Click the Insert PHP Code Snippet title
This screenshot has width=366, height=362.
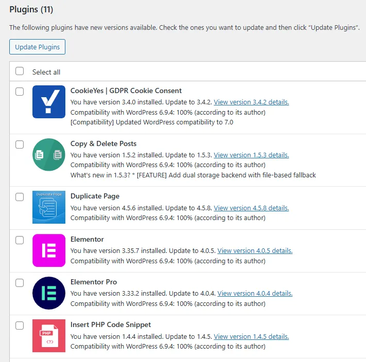111,324
